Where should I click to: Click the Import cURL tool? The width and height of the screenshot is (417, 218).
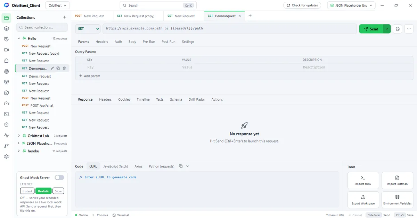coord(363,180)
